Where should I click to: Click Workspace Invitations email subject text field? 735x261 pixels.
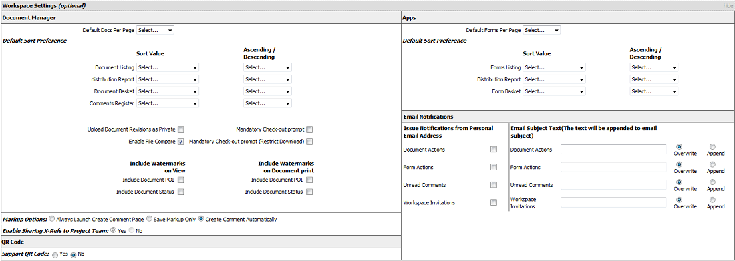click(x=613, y=202)
